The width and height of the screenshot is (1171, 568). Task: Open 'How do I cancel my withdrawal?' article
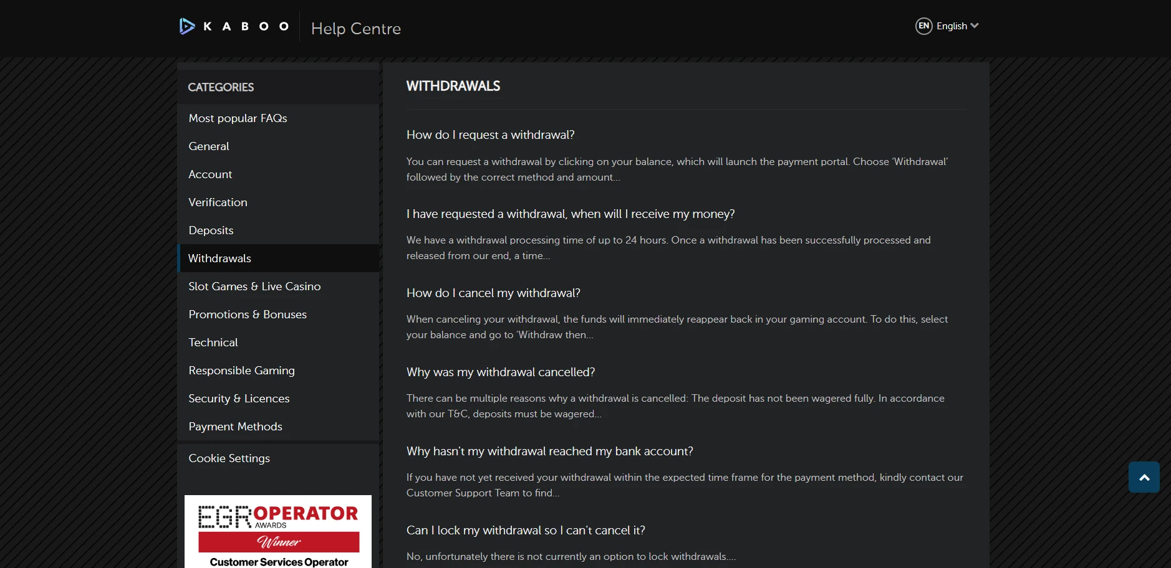[493, 293]
